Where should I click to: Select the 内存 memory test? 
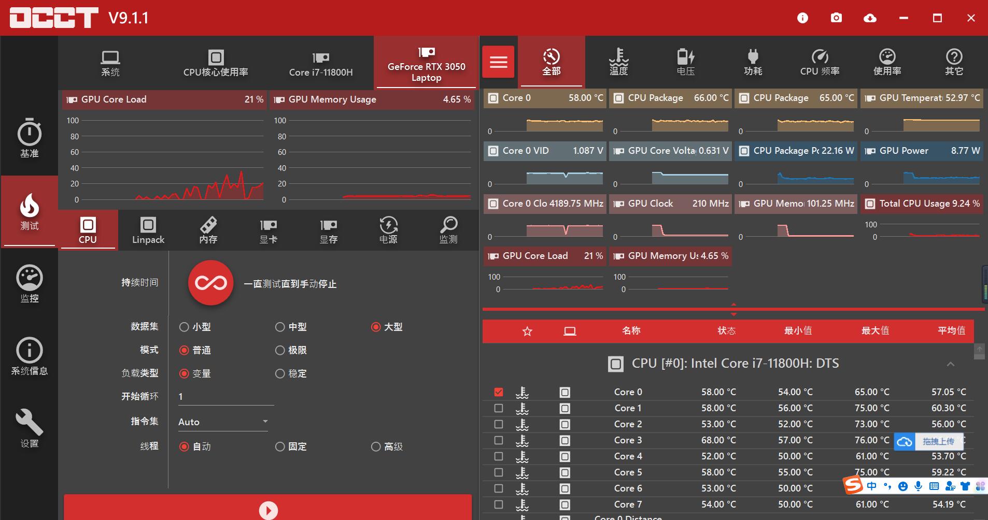click(208, 230)
